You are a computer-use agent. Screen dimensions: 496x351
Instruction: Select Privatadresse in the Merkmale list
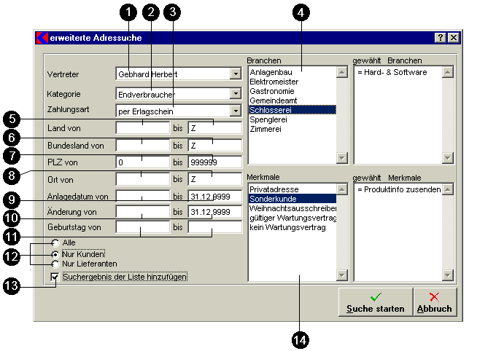275,189
